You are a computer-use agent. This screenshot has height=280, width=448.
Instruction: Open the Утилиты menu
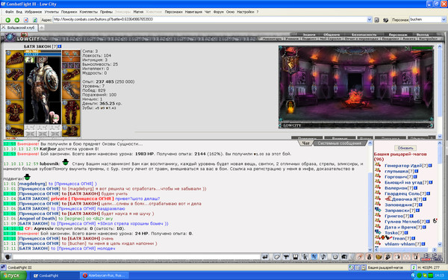pos(52,12)
